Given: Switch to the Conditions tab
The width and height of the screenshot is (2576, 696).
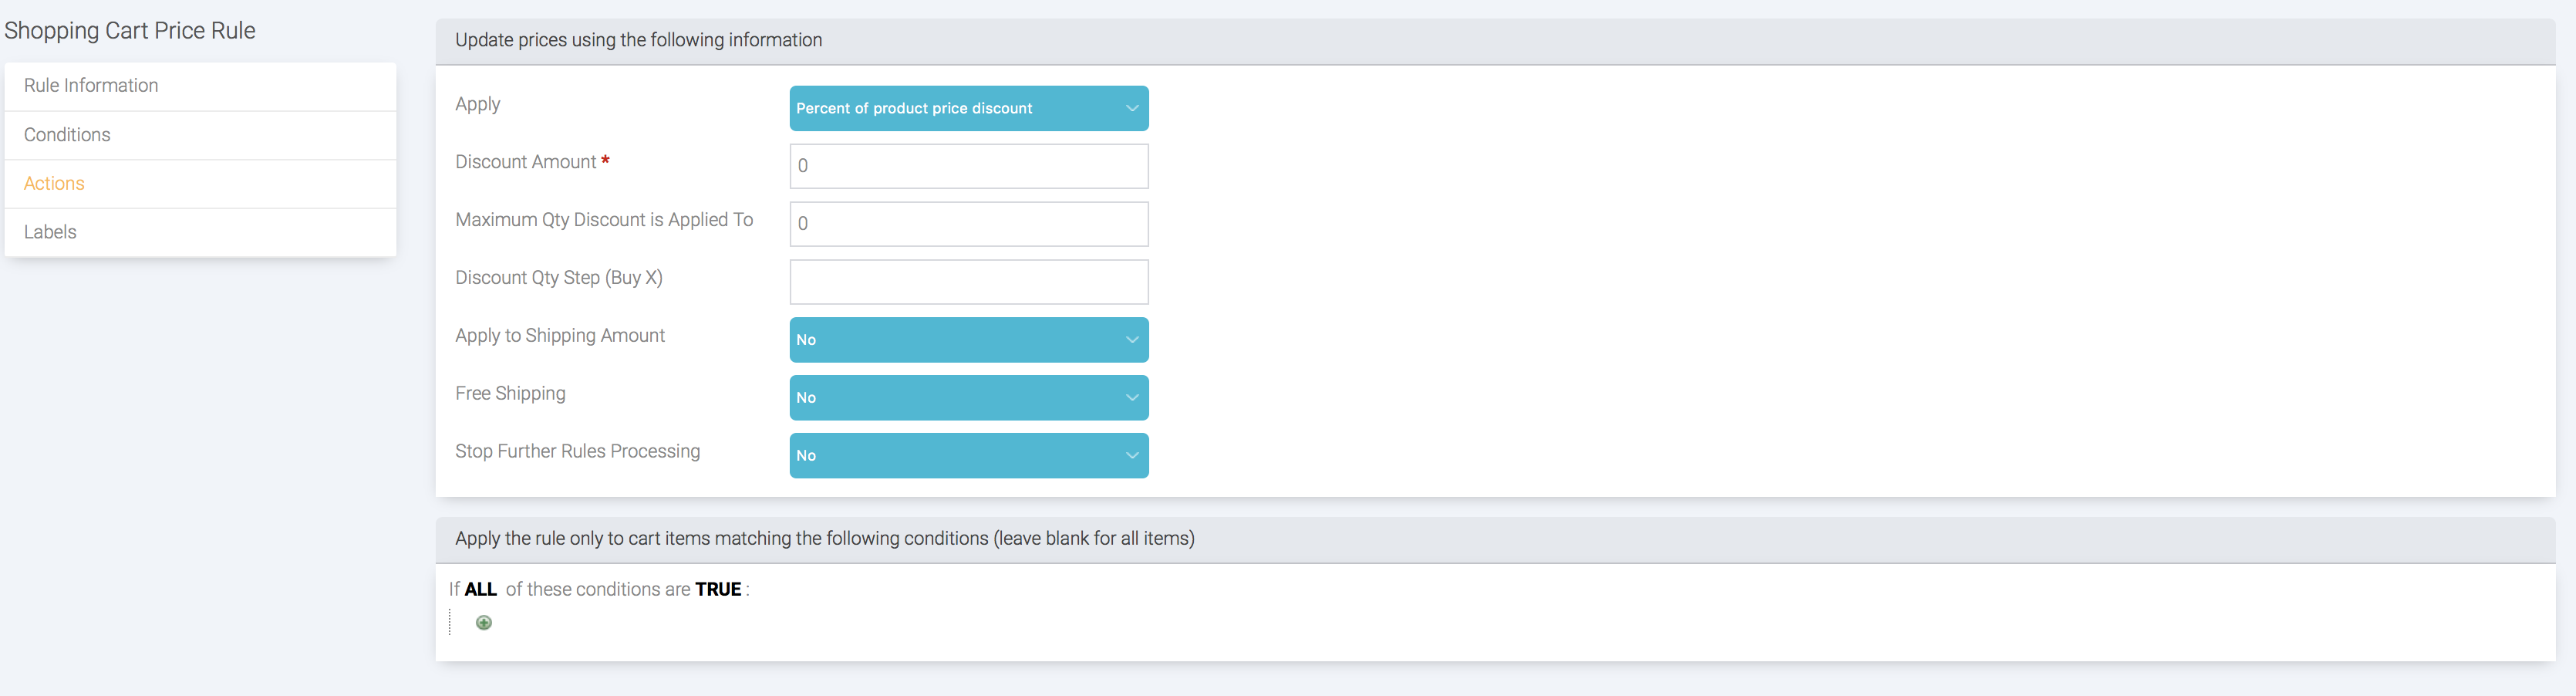Looking at the screenshot, I should coord(67,135).
